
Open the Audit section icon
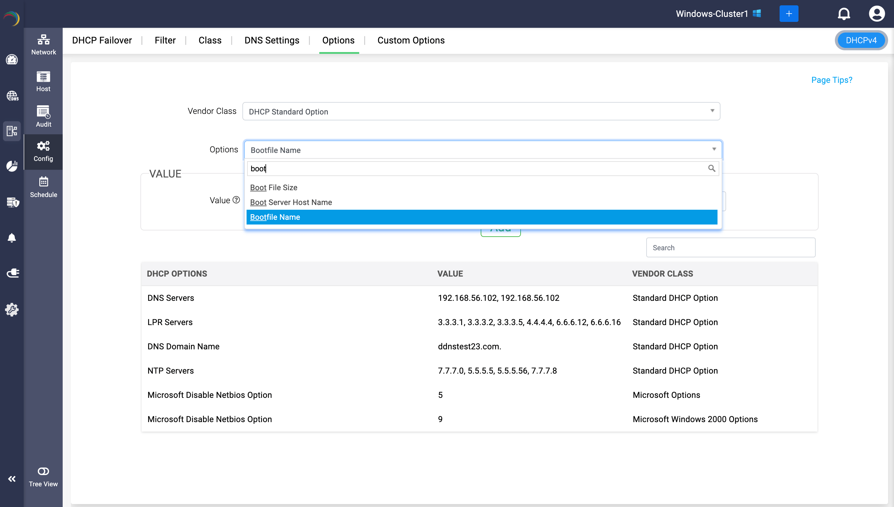pyautogui.click(x=43, y=116)
